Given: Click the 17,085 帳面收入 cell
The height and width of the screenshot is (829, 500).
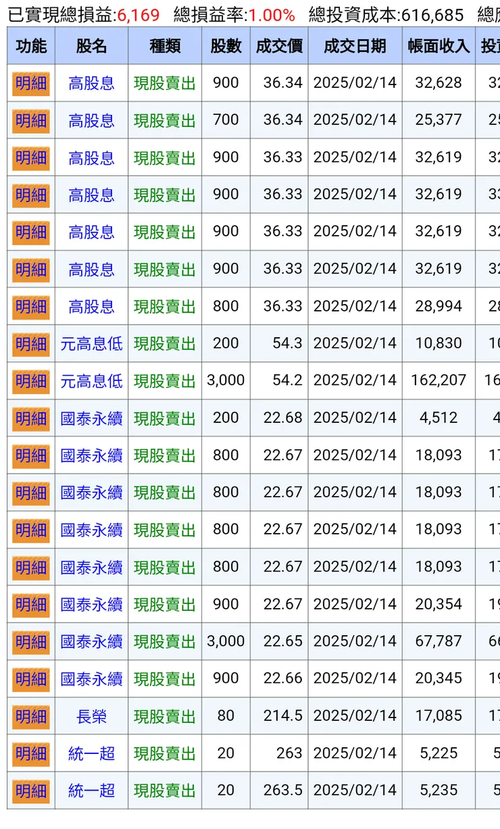Looking at the screenshot, I should (439, 715).
